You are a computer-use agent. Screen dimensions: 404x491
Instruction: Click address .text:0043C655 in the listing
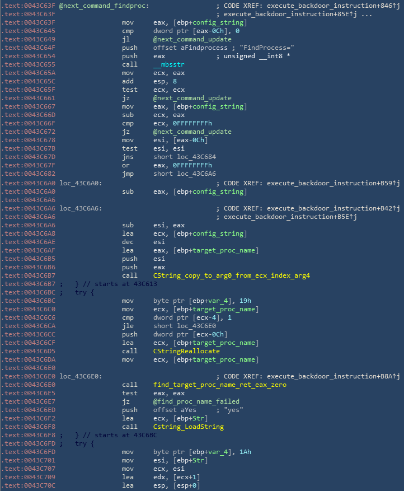[29, 64]
